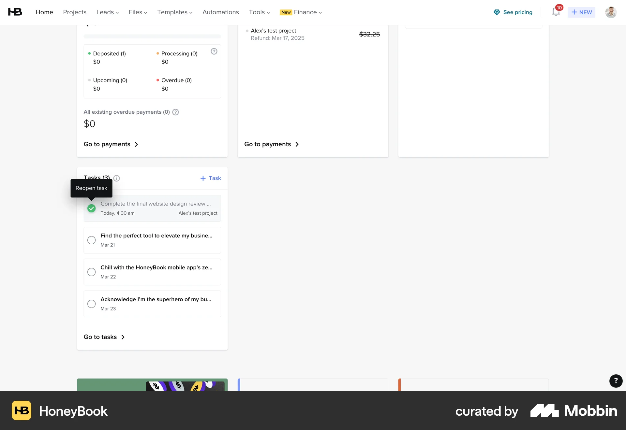Click the help icon beside overdue payments
626x430 pixels.
[175, 112]
